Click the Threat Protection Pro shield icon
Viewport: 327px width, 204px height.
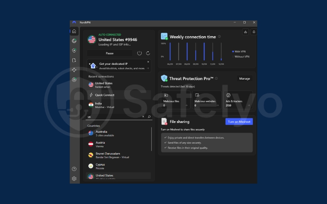tap(164, 78)
